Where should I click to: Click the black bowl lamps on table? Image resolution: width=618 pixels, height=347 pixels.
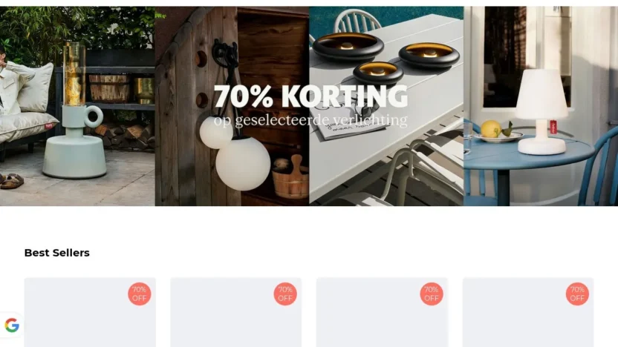[386, 57]
